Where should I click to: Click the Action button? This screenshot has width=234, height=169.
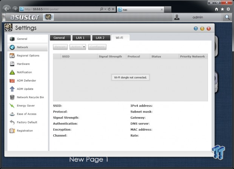click(76, 47)
